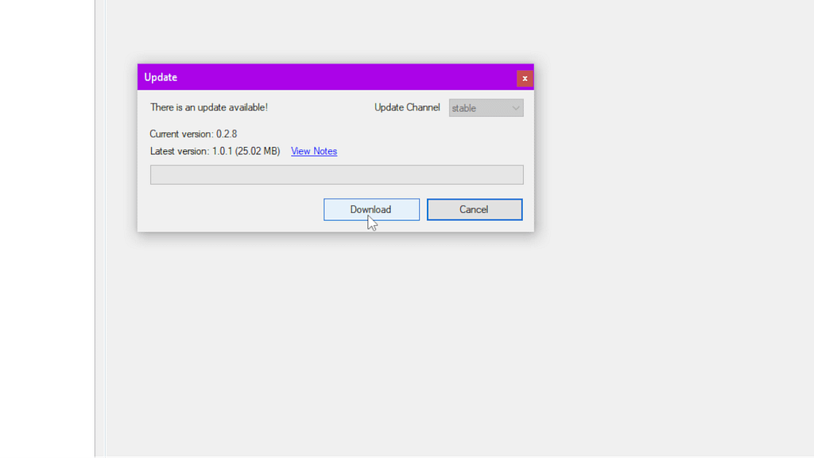The width and height of the screenshot is (814, 458).
Task: Open the Update Channel dropdown
Action: (485, 108)
